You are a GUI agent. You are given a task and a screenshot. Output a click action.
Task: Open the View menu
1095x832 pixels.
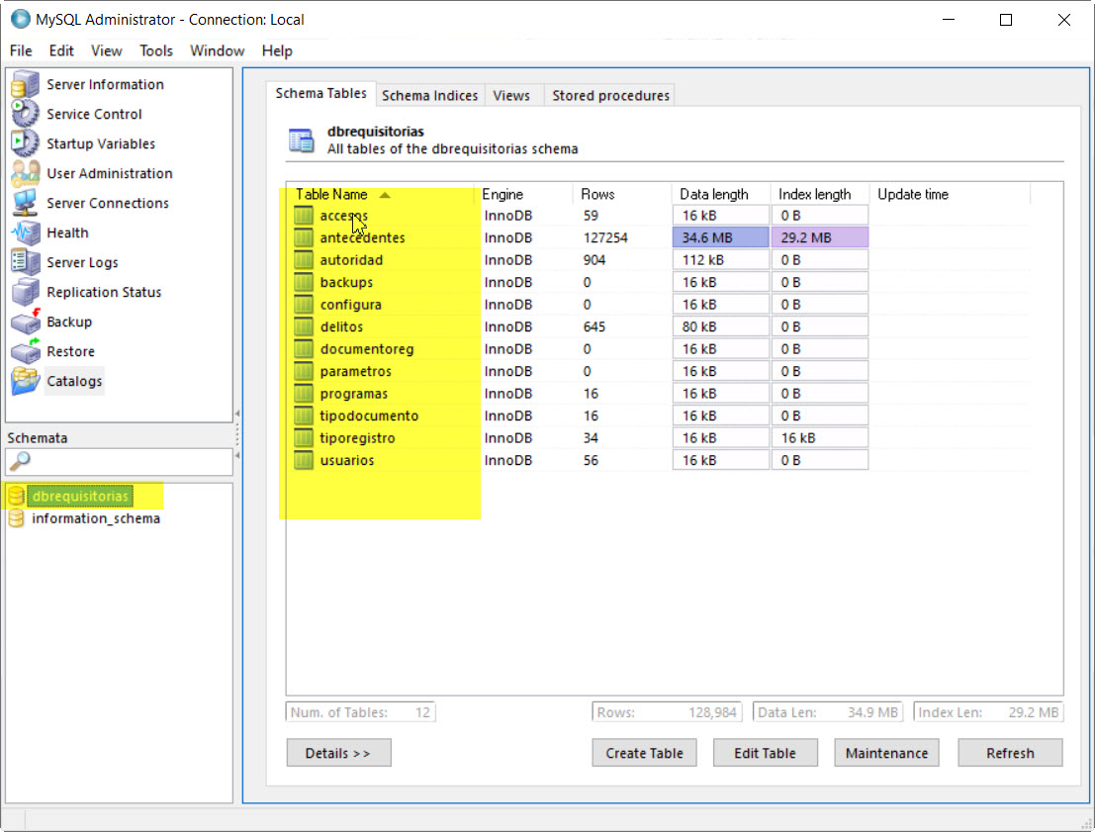[x=106, y=51]
